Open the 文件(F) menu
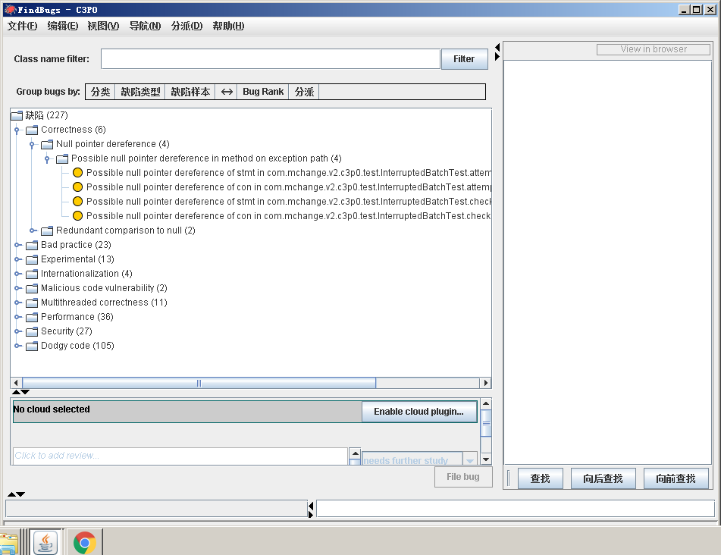The image size is (721, 555). pos(22,26)
